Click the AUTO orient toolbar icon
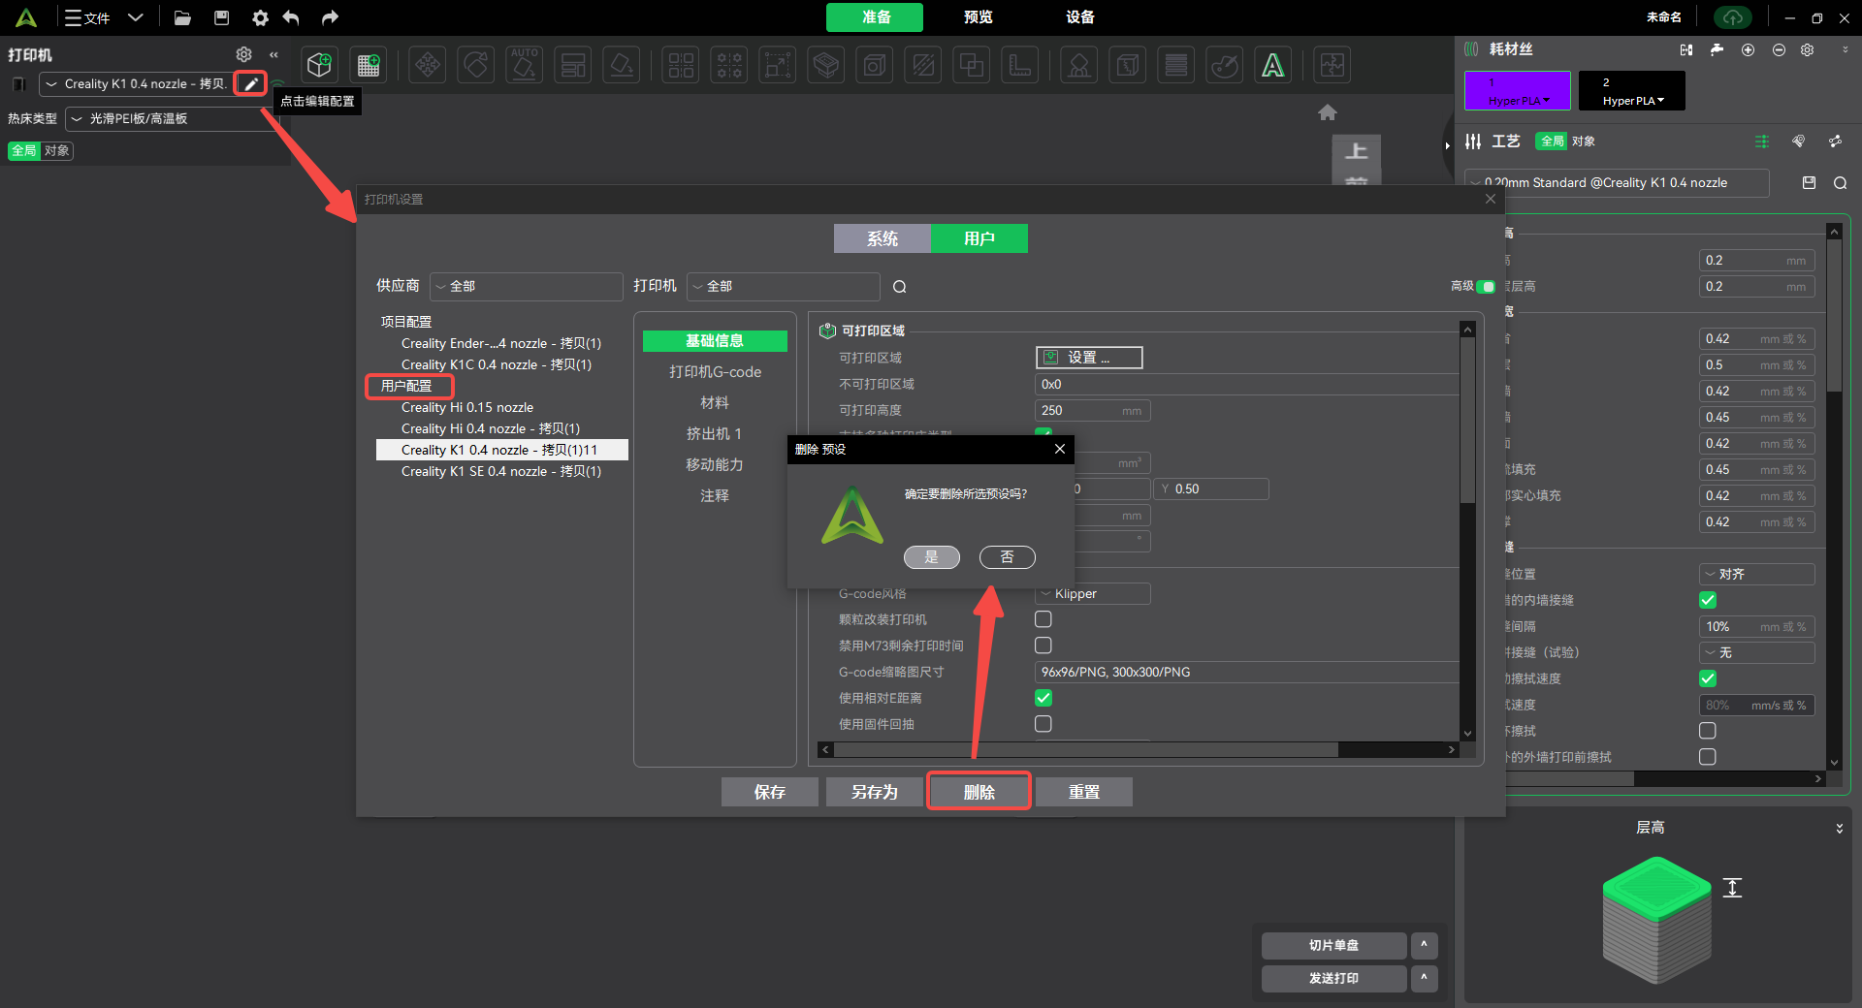This screenshot has width=1862, height=1008. (x=525, y=65)
